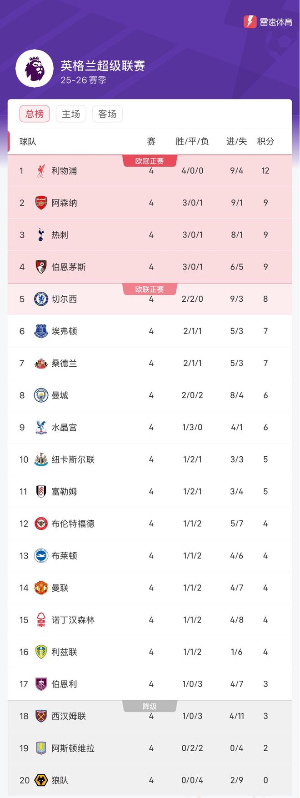Viewport: 300px width, 798px height.
Task: Click the Leisu Sports logo icon
Action: tap(250, 21)
